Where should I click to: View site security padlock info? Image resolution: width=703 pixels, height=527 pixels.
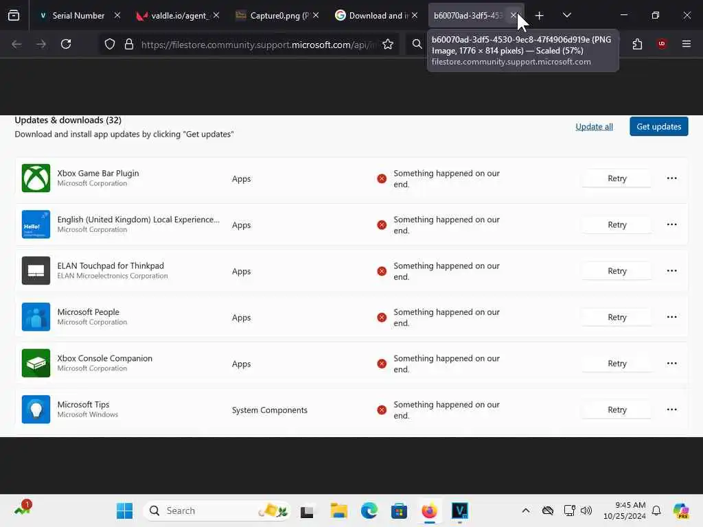click(x=129, y=44)
